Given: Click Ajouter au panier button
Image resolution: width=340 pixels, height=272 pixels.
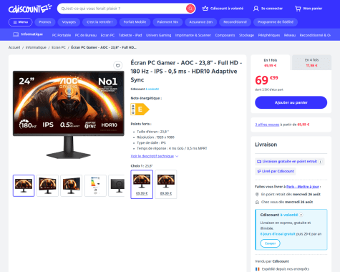Looking at the screenshot, I should point(291,102).
